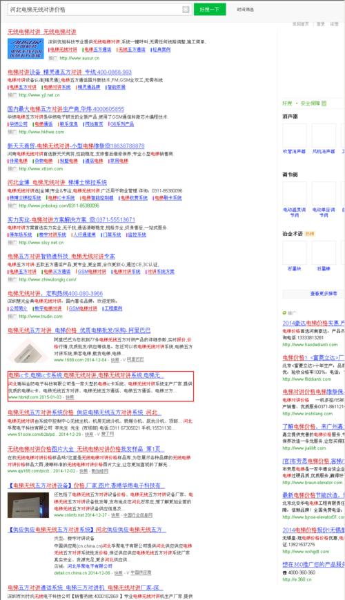Click the 返回首页 link at top right
Image resolution: width=345 pixels, height=600 pixels.
(x=301, y=23)
